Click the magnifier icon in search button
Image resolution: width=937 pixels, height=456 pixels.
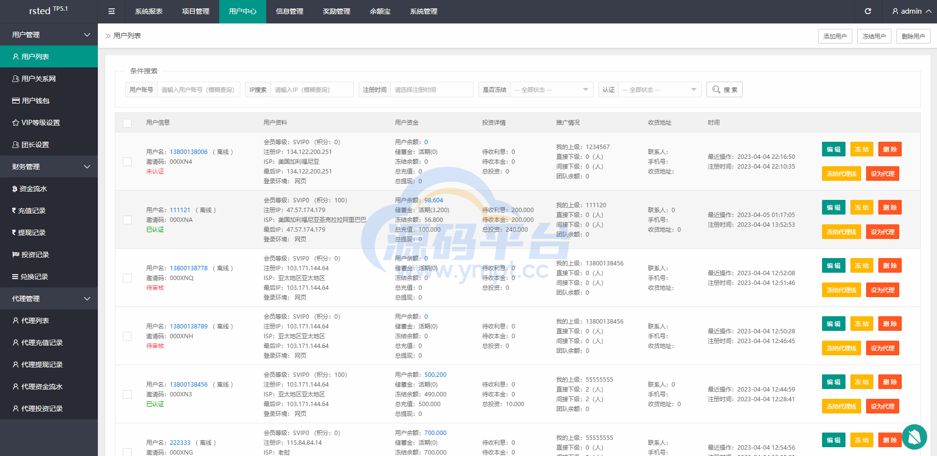(716, 89)
